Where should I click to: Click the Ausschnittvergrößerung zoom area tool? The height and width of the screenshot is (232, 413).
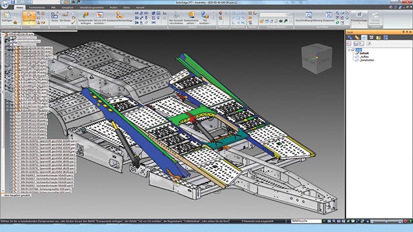click(x=308, y=17)
